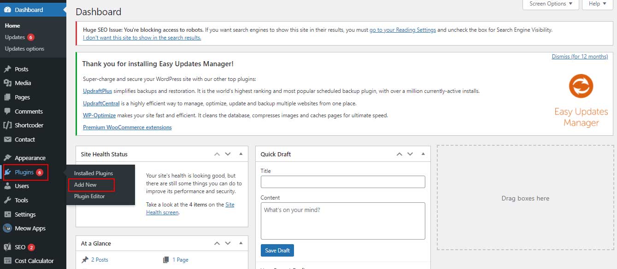Screen dimensions: 617x269
Task: Open the UpdraftPlus link
Action: 97,91
